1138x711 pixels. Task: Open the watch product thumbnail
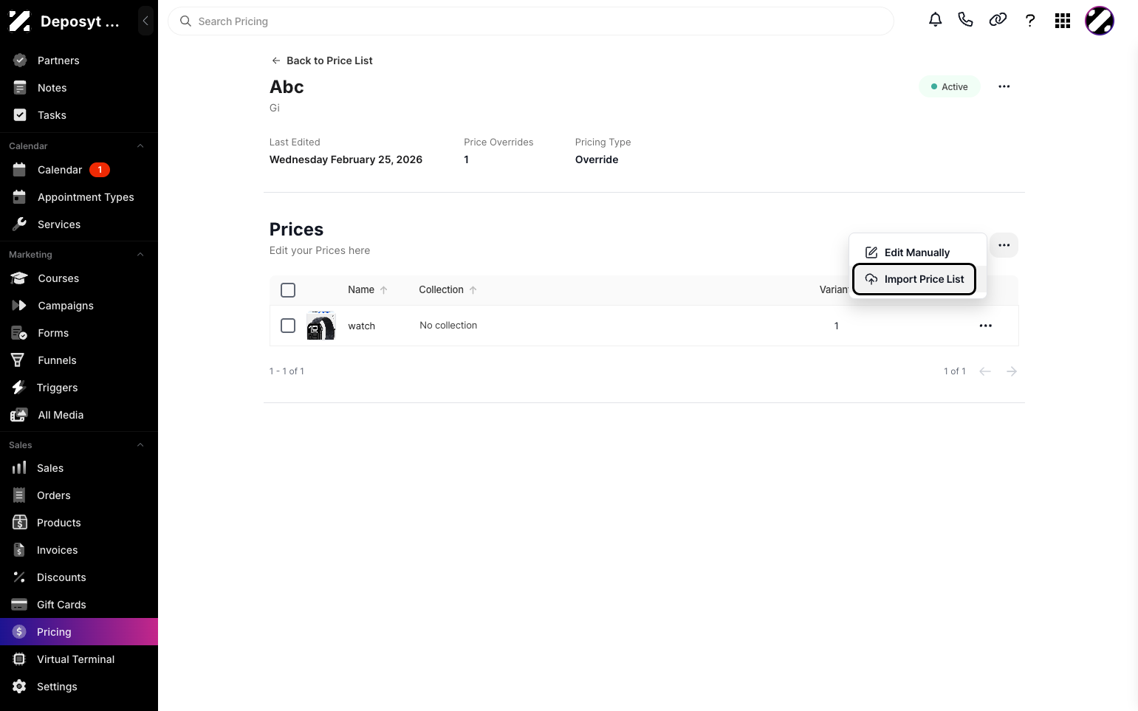point(321,326)
